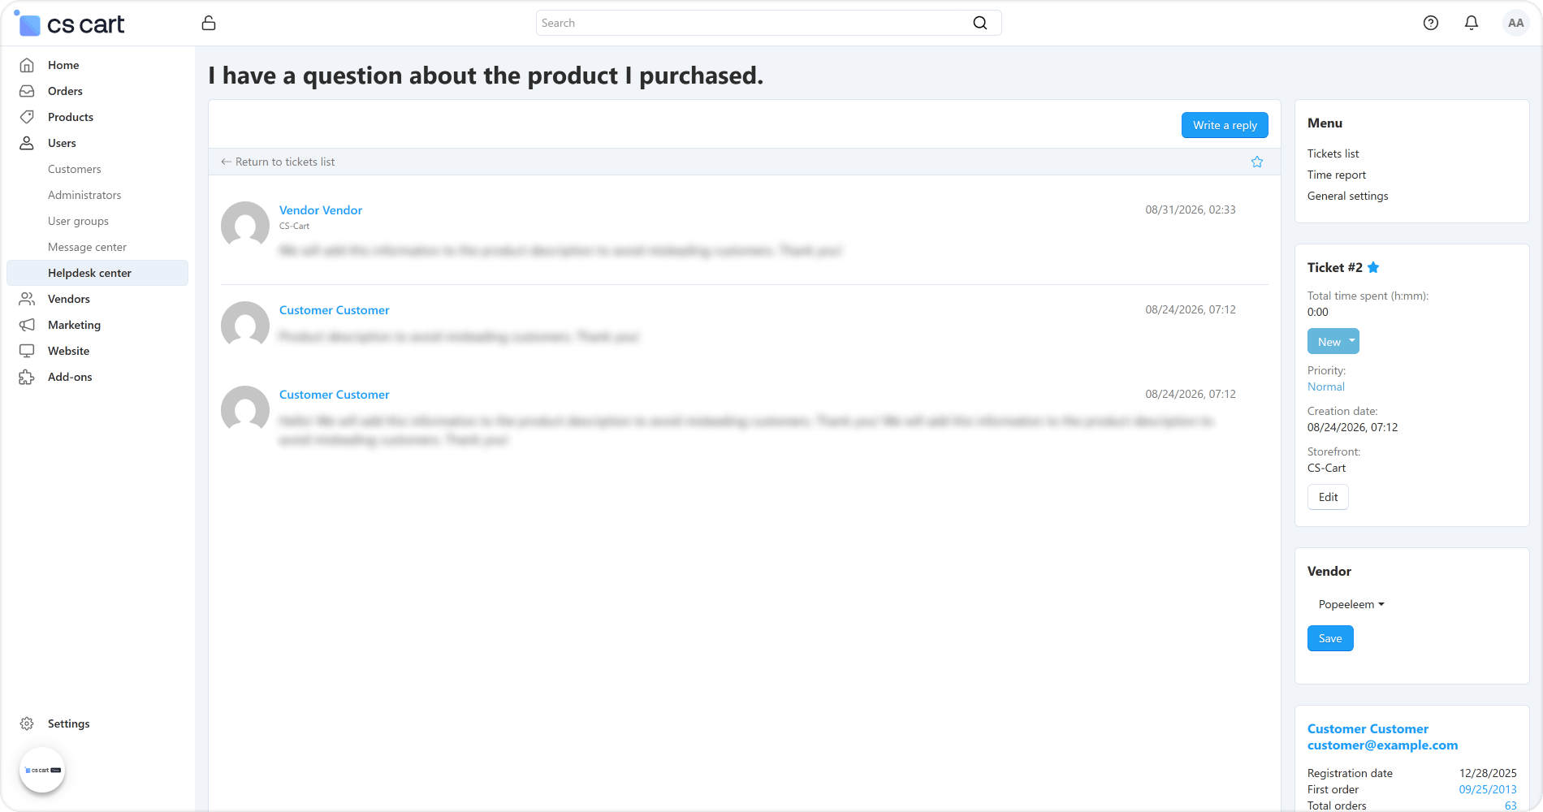Screen dimensions: 1543x812
Task: Click the Marketing megaphone icon
Action: [x=27, y=325]
